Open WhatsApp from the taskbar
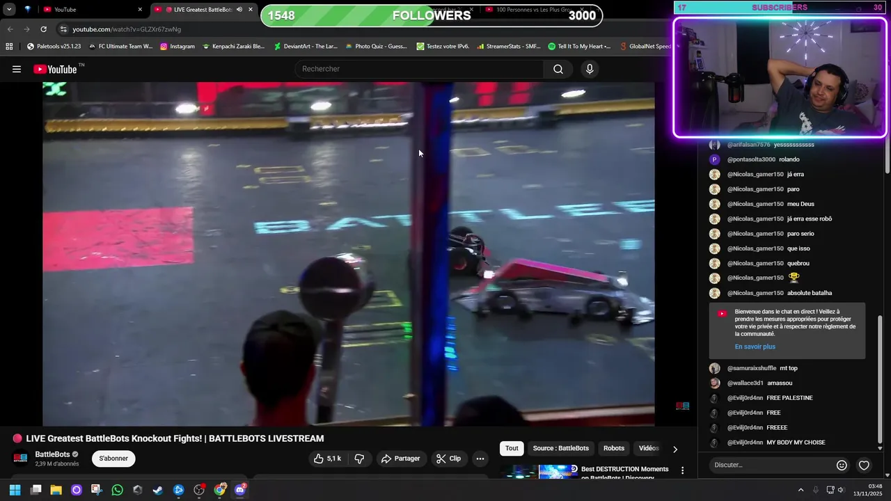Viewport: 891px width, 501px height. [x=117, y=490]
